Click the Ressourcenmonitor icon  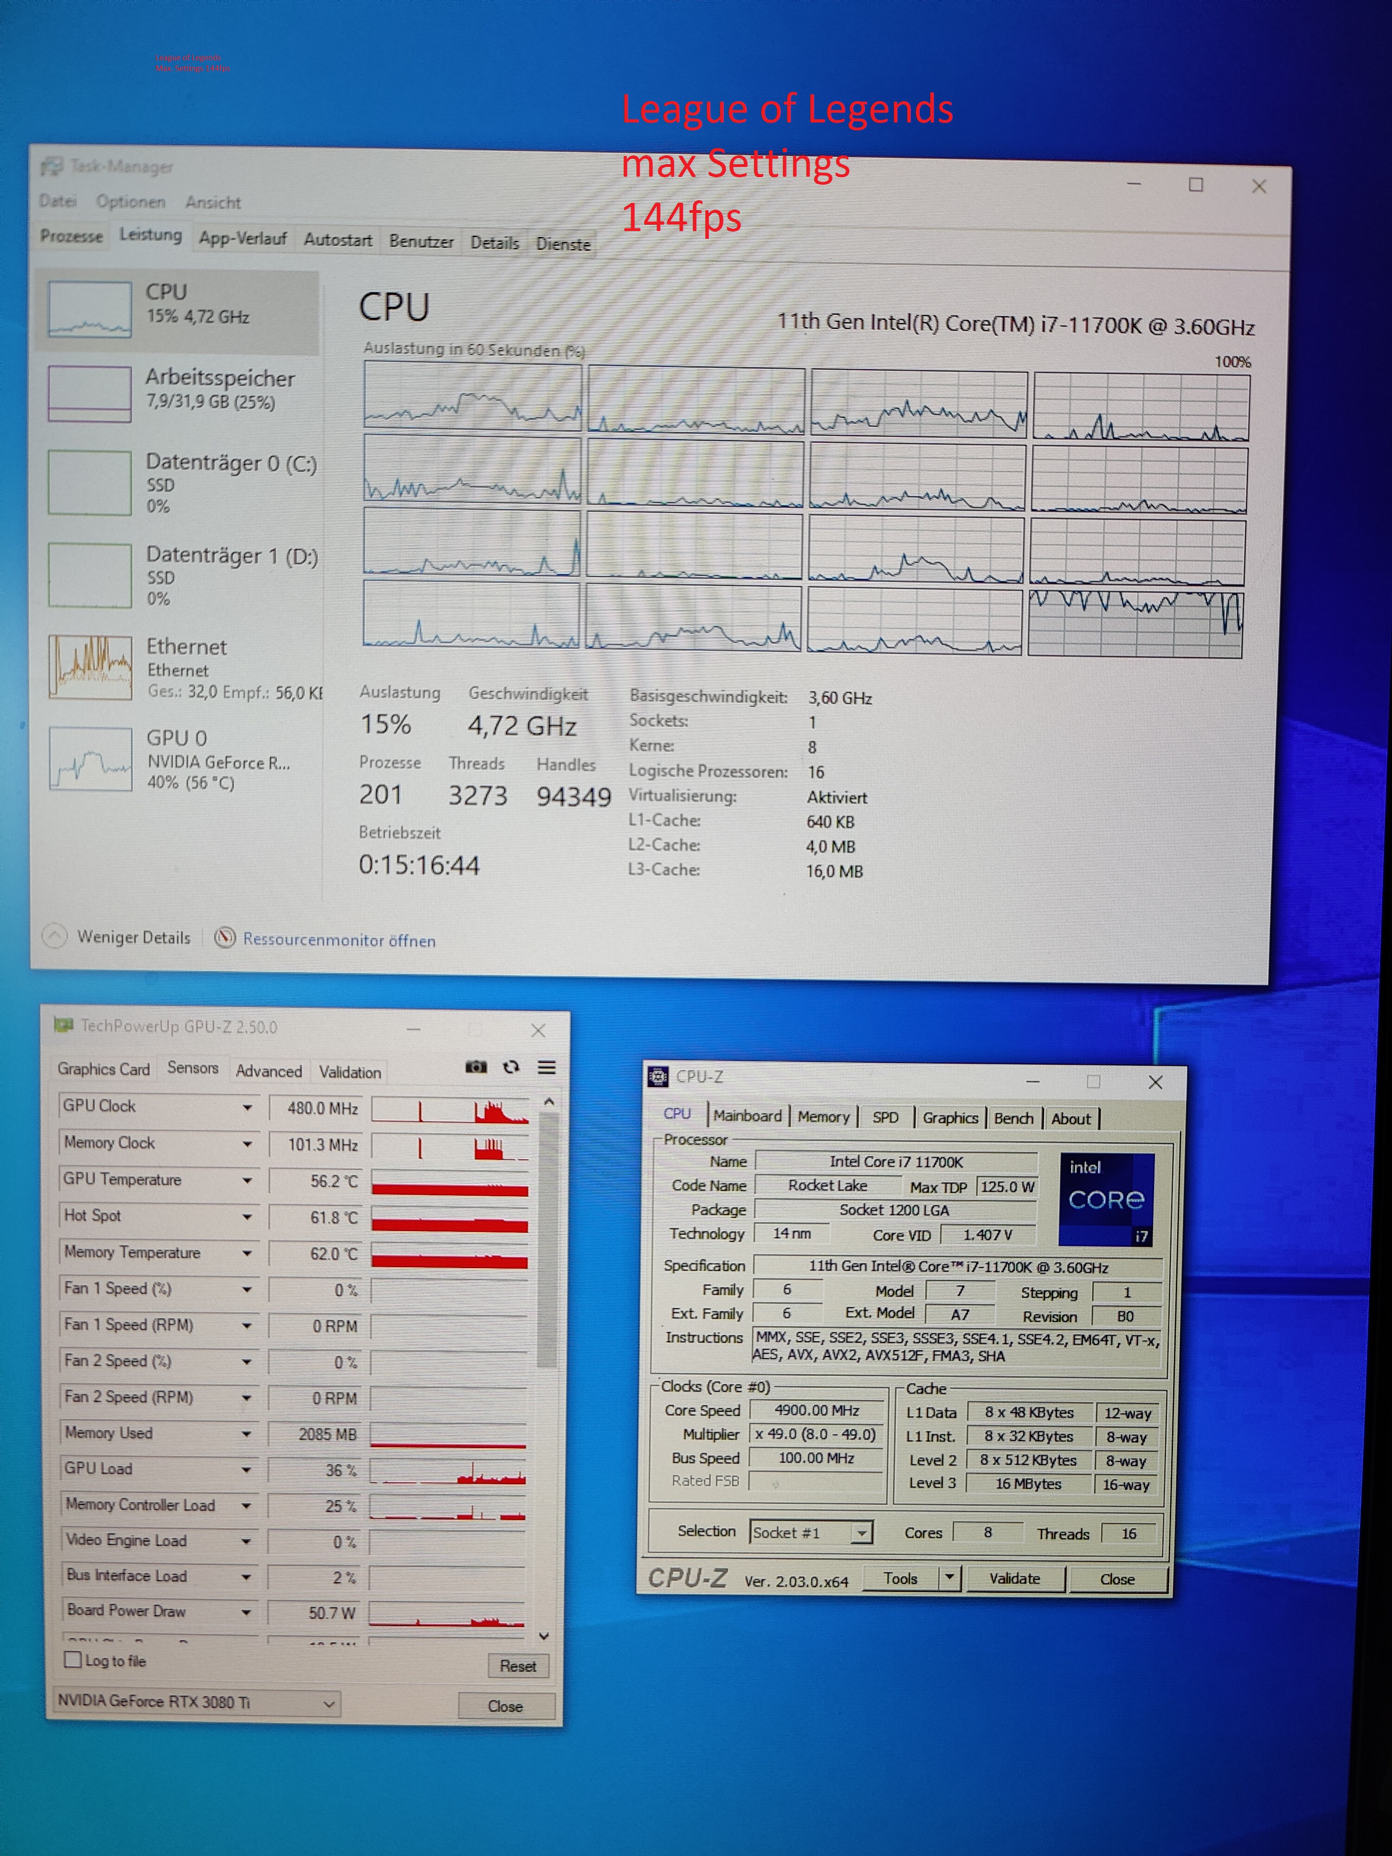(224, 937)
